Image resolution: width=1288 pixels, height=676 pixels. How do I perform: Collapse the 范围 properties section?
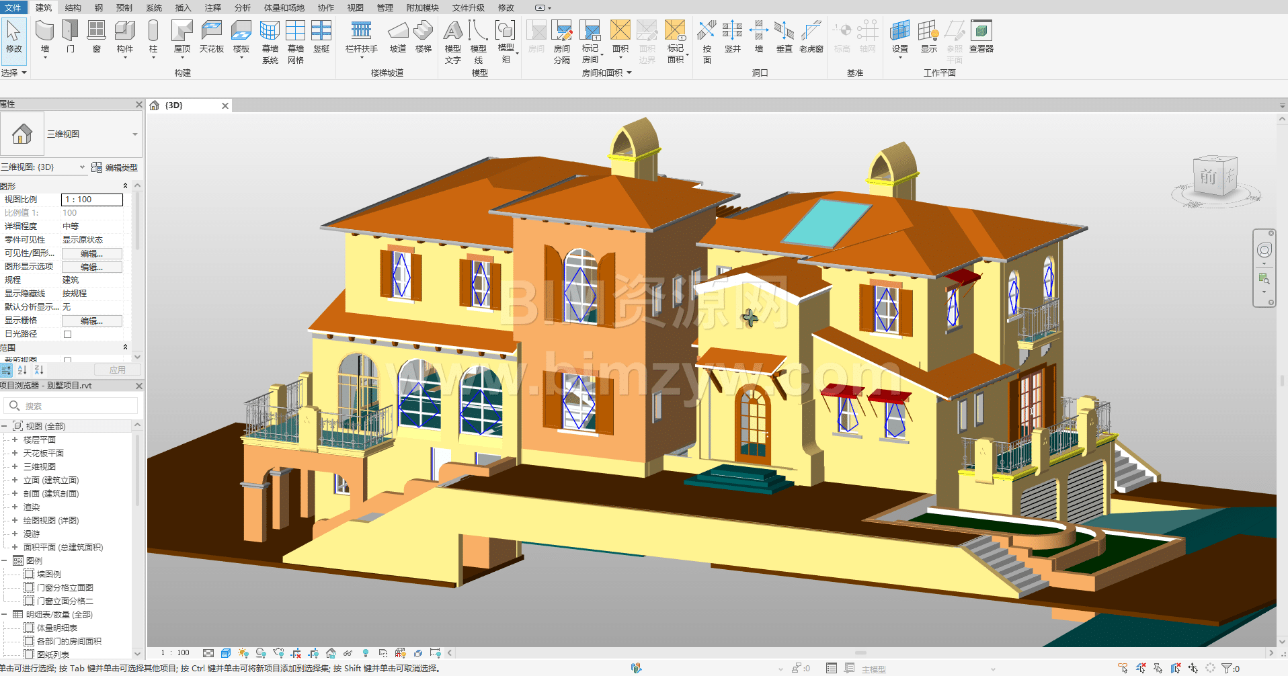125,347
